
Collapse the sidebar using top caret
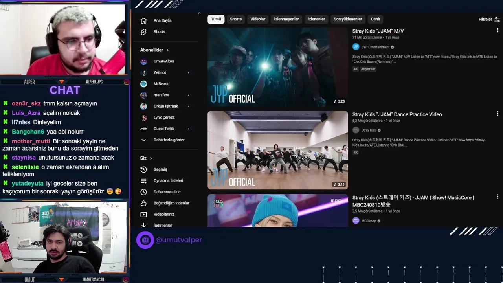[x=199, y=14]
